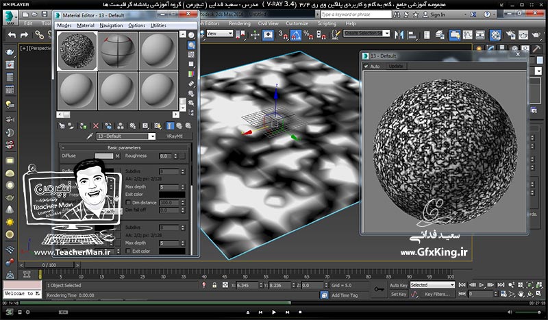Image resolution: width=548 pixels, height=320 pixels.
Task: Click the Set Keys key icon
Action: click(x=379, y=289)
